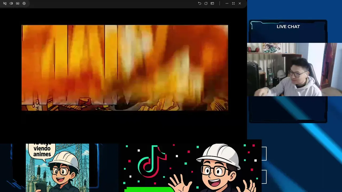Screen dimensions: 342x192
Task: Click the TikTok logo graphic
Action: [x=153, y=162]
